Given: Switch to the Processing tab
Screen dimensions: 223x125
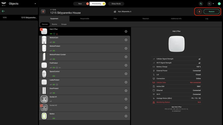Looking at the screenshot, I should coord(98,4).
